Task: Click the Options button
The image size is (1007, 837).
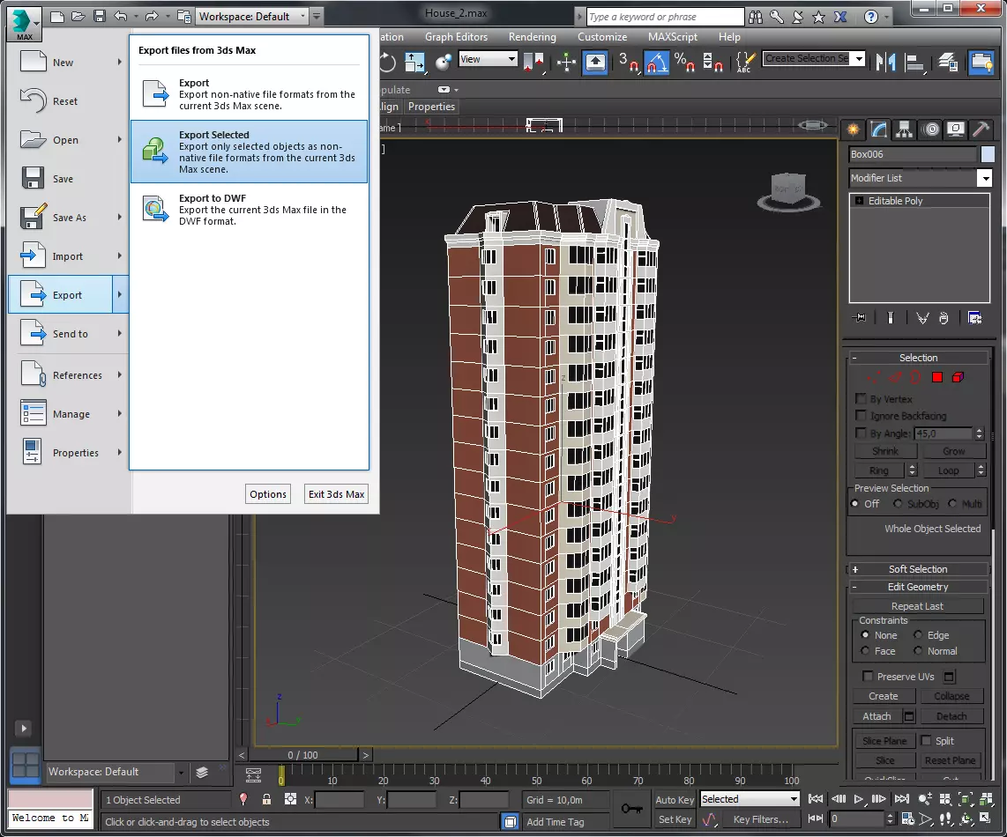Action: [x=268, y=494]
